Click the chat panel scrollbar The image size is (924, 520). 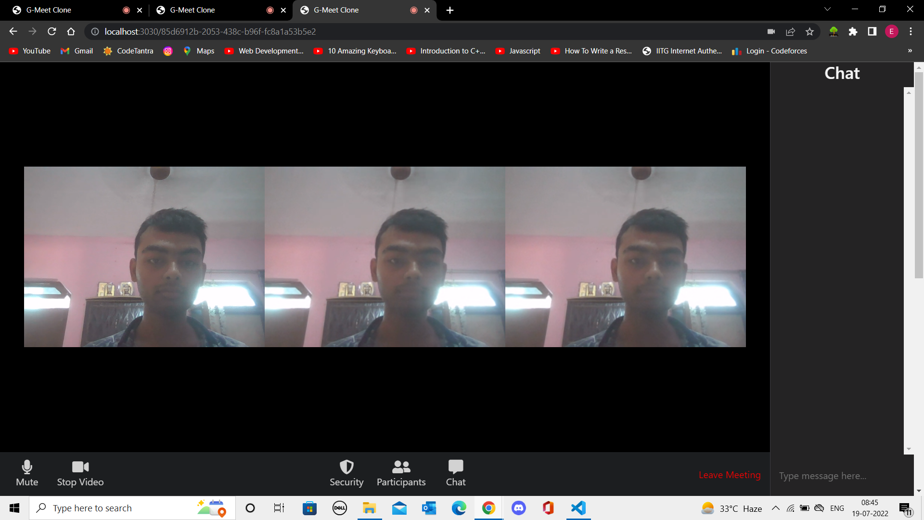(x=909, y=270)
